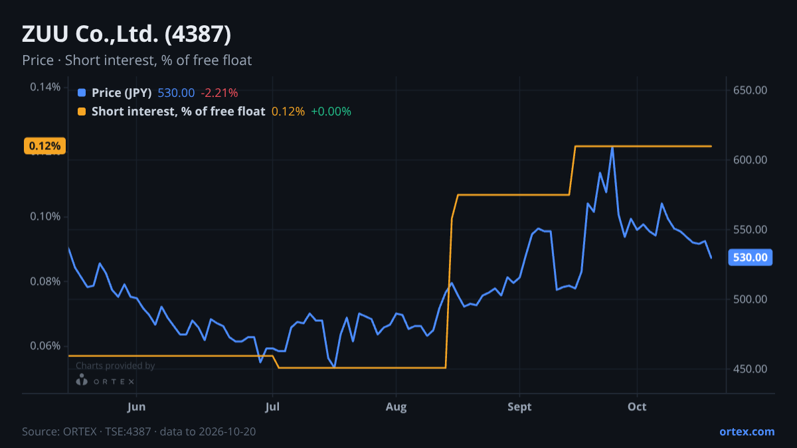Click the +0.00% short interest change value
797x448 pixels.
331,112
